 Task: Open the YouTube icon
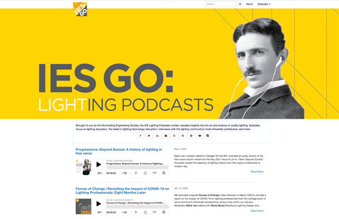(200, 136)
